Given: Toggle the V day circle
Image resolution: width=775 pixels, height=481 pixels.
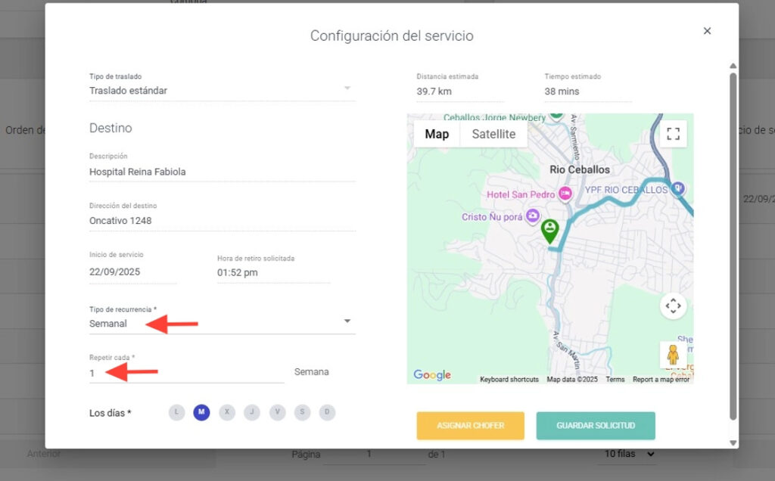Looking at the screenshot, I should click(x=277, y=412).
